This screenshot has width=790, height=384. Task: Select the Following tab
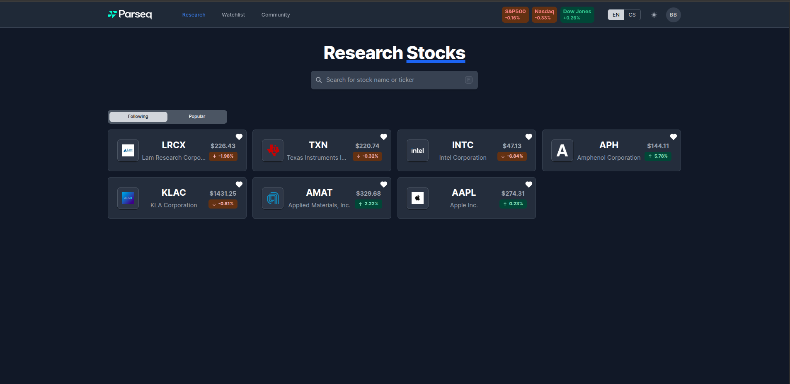(x=138, y=117)
